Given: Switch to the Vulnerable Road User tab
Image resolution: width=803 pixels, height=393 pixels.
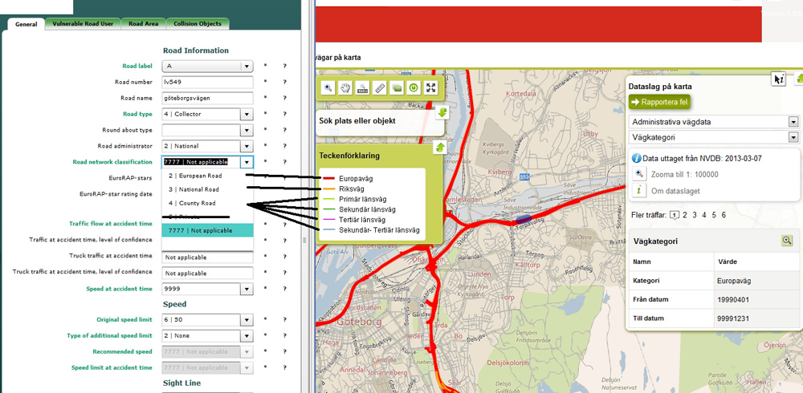Looking at the screenshot, I should 82,24.
